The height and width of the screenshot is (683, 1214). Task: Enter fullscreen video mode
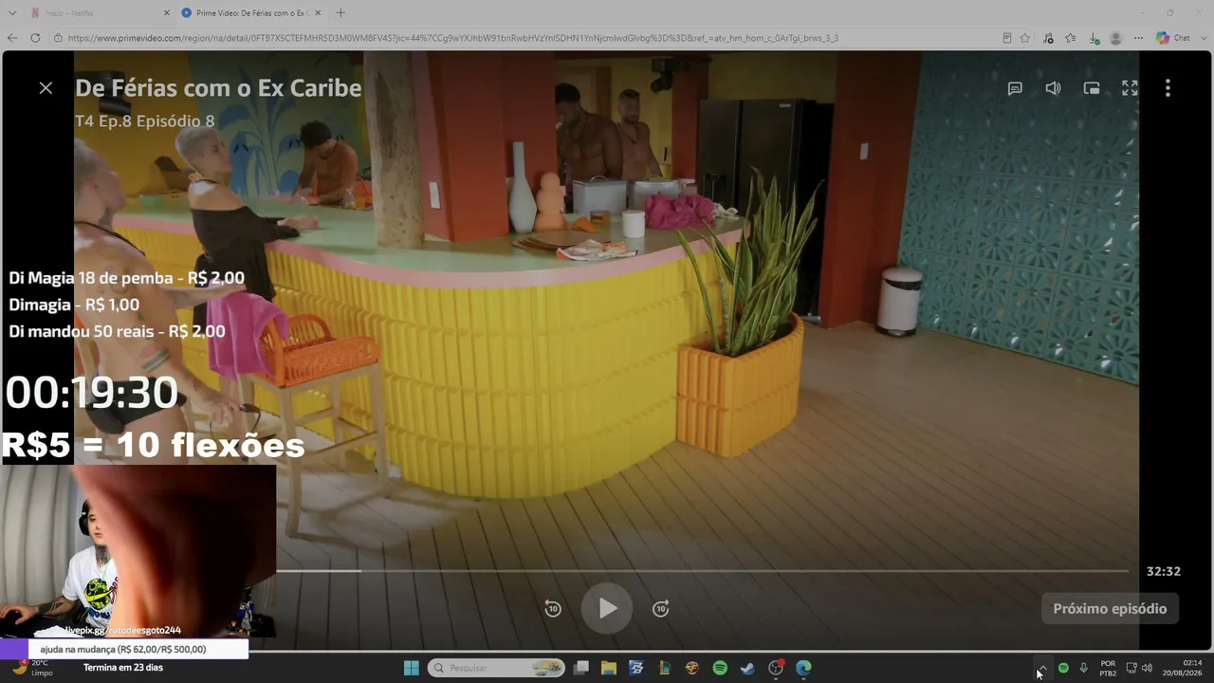1130,88
